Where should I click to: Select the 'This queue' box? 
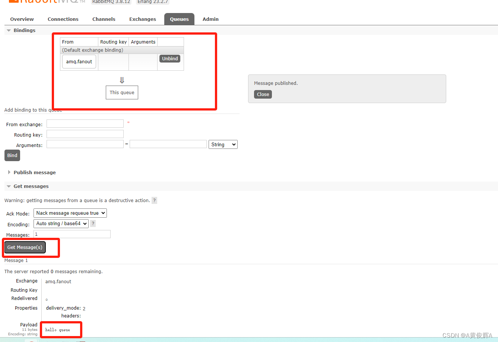pyautogui.click(x=122, y=92)
